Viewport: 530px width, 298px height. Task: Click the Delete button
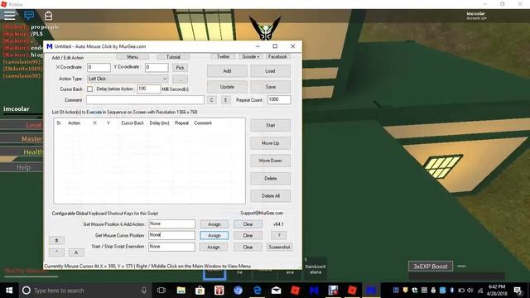[271, 179]
